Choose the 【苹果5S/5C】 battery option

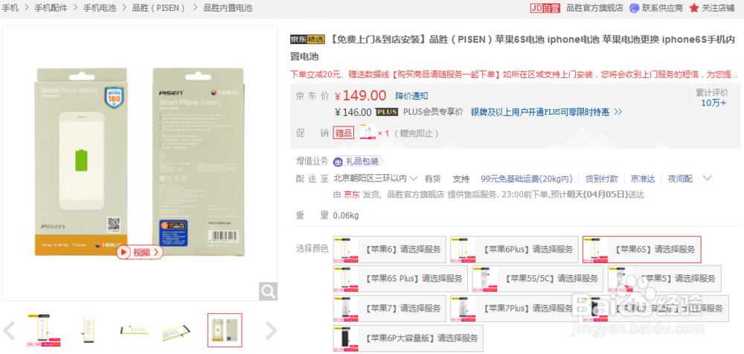(x=538, y=279)
